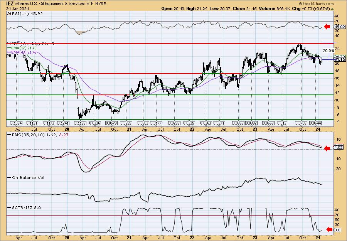Select the PMO(35,20,10) 1.62, 3.27 legend
Image resolution: width=347 pixels, height=241 pixels.
(38, 134)
